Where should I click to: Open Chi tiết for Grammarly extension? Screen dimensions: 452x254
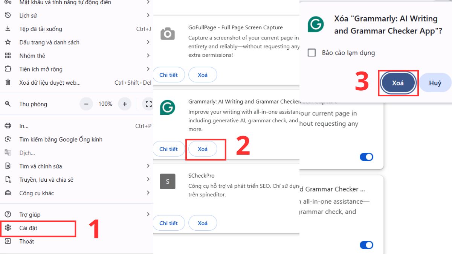(168, 149)
